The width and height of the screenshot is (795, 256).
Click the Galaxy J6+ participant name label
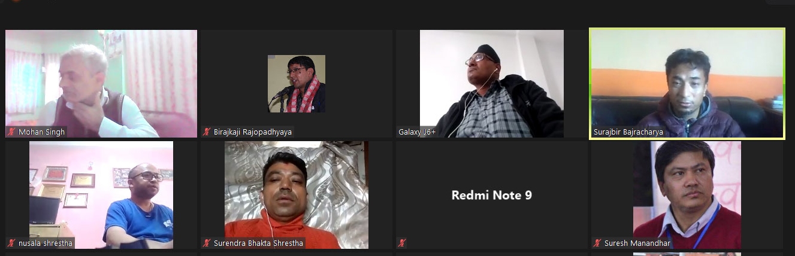click(x=417, y=132)
